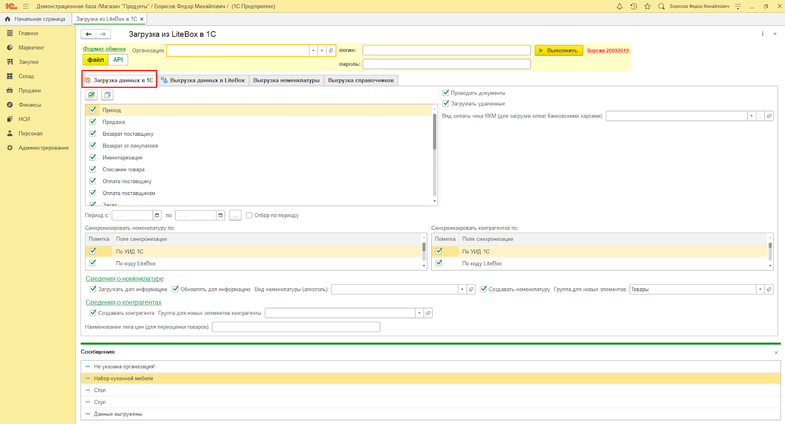Toggle Инвентаризация checkbox
The image size is (785, 424).
[x=92, y=157]
